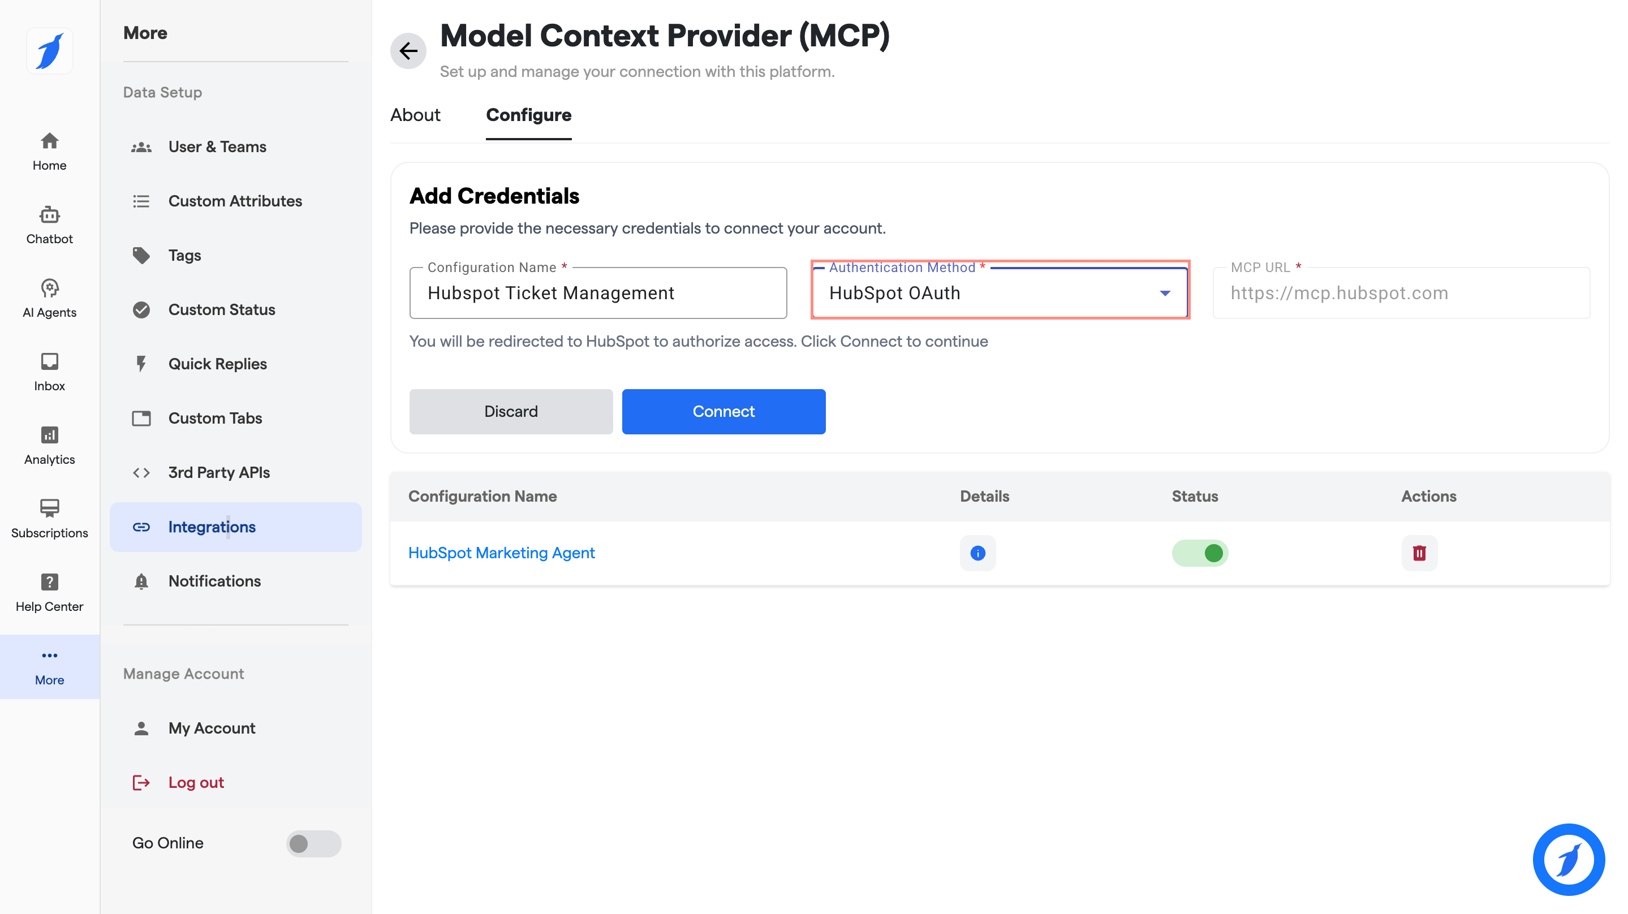Open Analytics in sidebar
This screenshot has height=914, width=1628.
click(x=49, y=446)
